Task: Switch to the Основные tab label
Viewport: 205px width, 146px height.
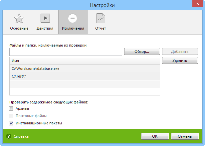Action: tap(19, 28)
